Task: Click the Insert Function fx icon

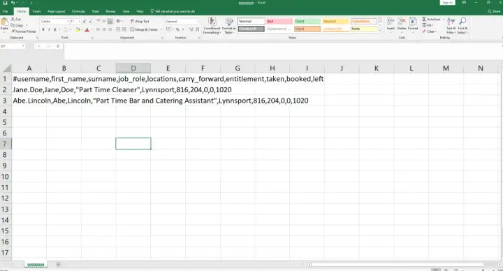Action: pos(58,46)
